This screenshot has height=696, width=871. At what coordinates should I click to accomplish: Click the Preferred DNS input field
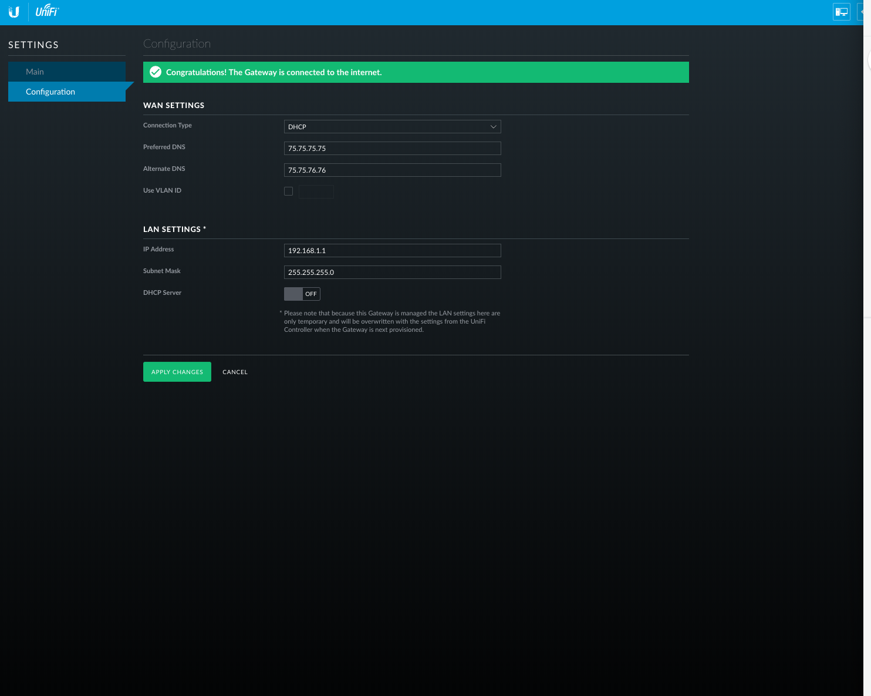tap(391, 149)
